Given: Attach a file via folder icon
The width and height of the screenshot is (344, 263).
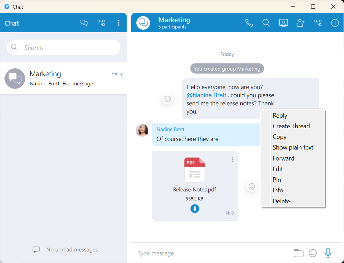Looking at the screenshot, I should 298,253.
